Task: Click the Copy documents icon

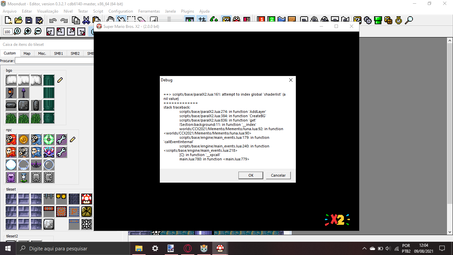Action: click(76, 20)
